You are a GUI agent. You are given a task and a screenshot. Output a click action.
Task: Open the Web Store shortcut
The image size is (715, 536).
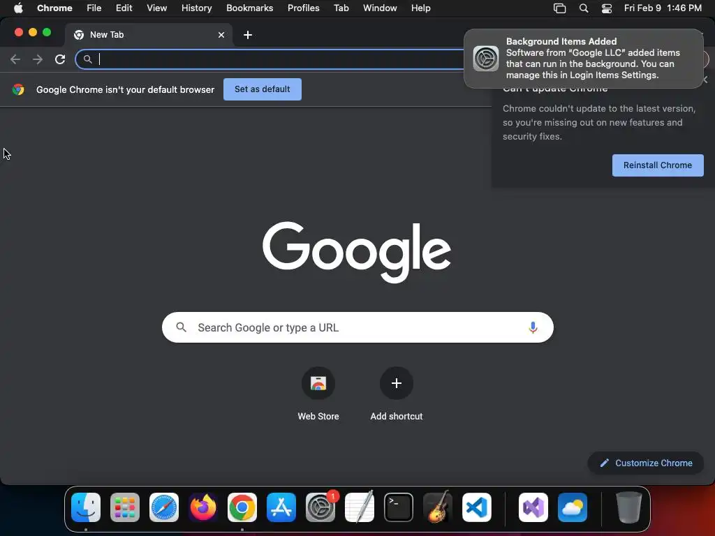coord(318,383)
